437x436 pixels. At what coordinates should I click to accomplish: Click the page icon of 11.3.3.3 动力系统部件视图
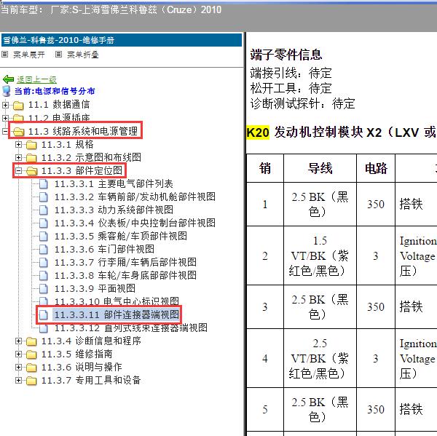[x=44, y=210]
